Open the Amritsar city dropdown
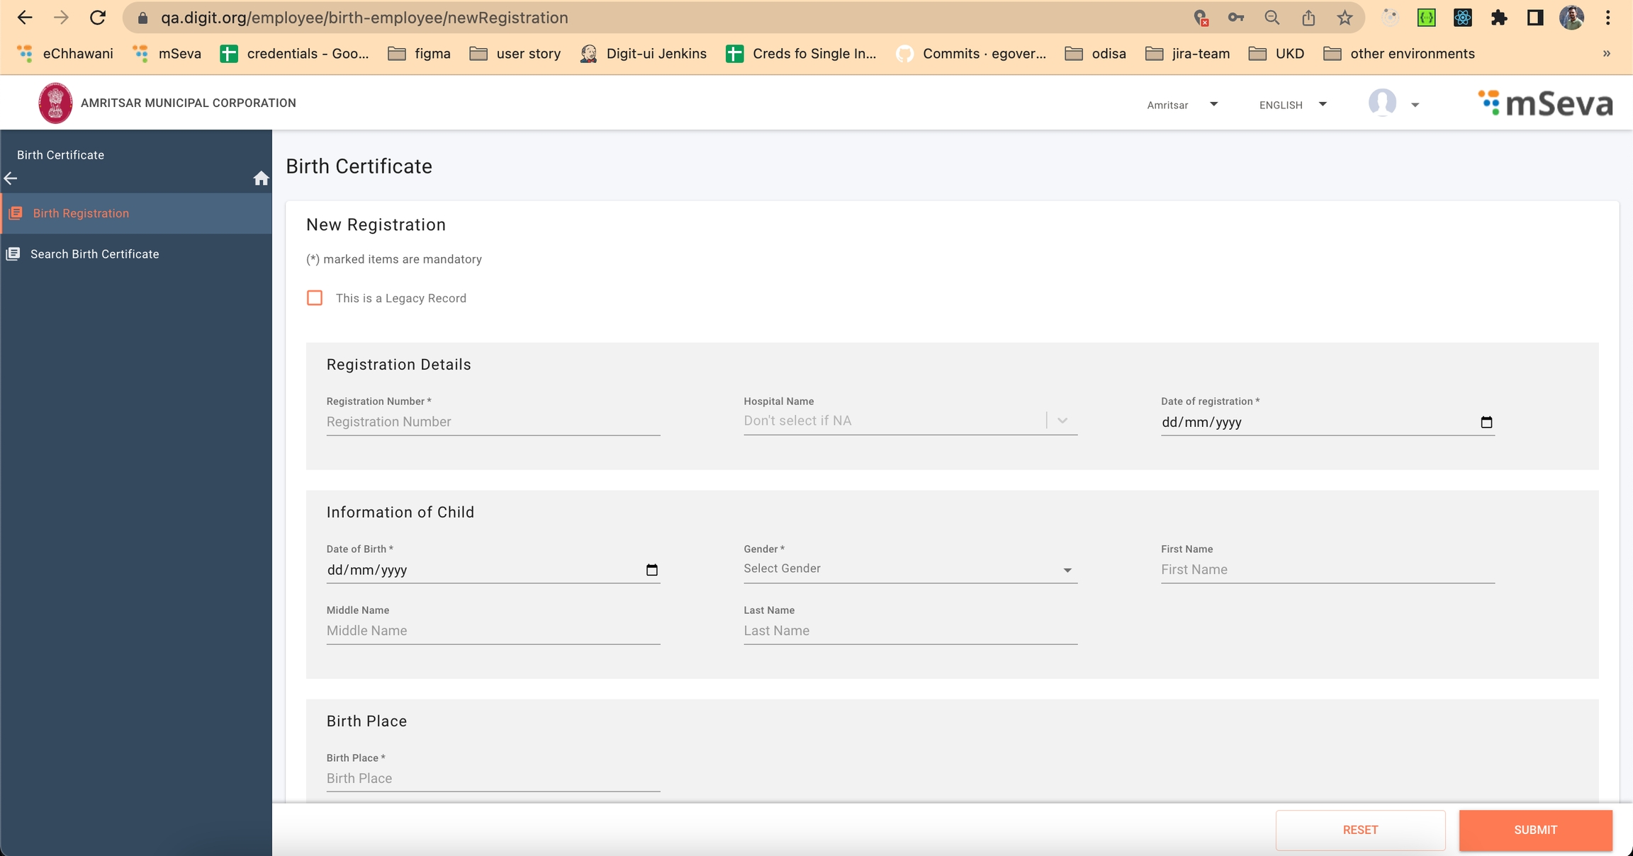 point(1182,105)
